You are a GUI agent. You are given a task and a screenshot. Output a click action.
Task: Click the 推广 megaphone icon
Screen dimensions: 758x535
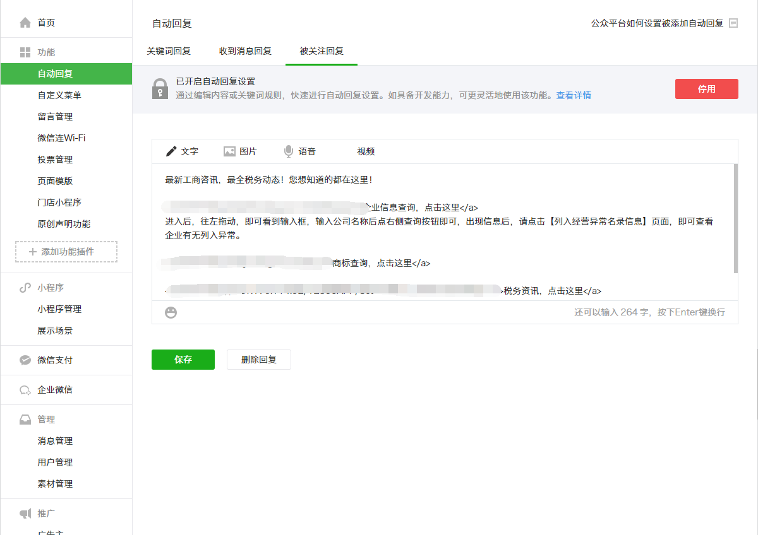click(x=25, y=514)
